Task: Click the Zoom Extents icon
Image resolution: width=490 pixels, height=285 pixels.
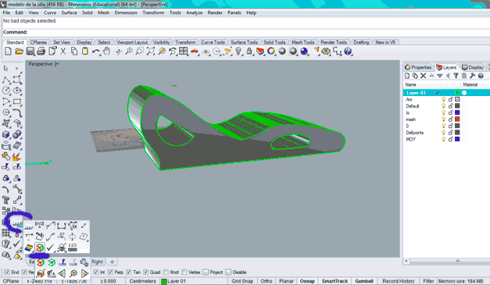Action: (151, 52)
